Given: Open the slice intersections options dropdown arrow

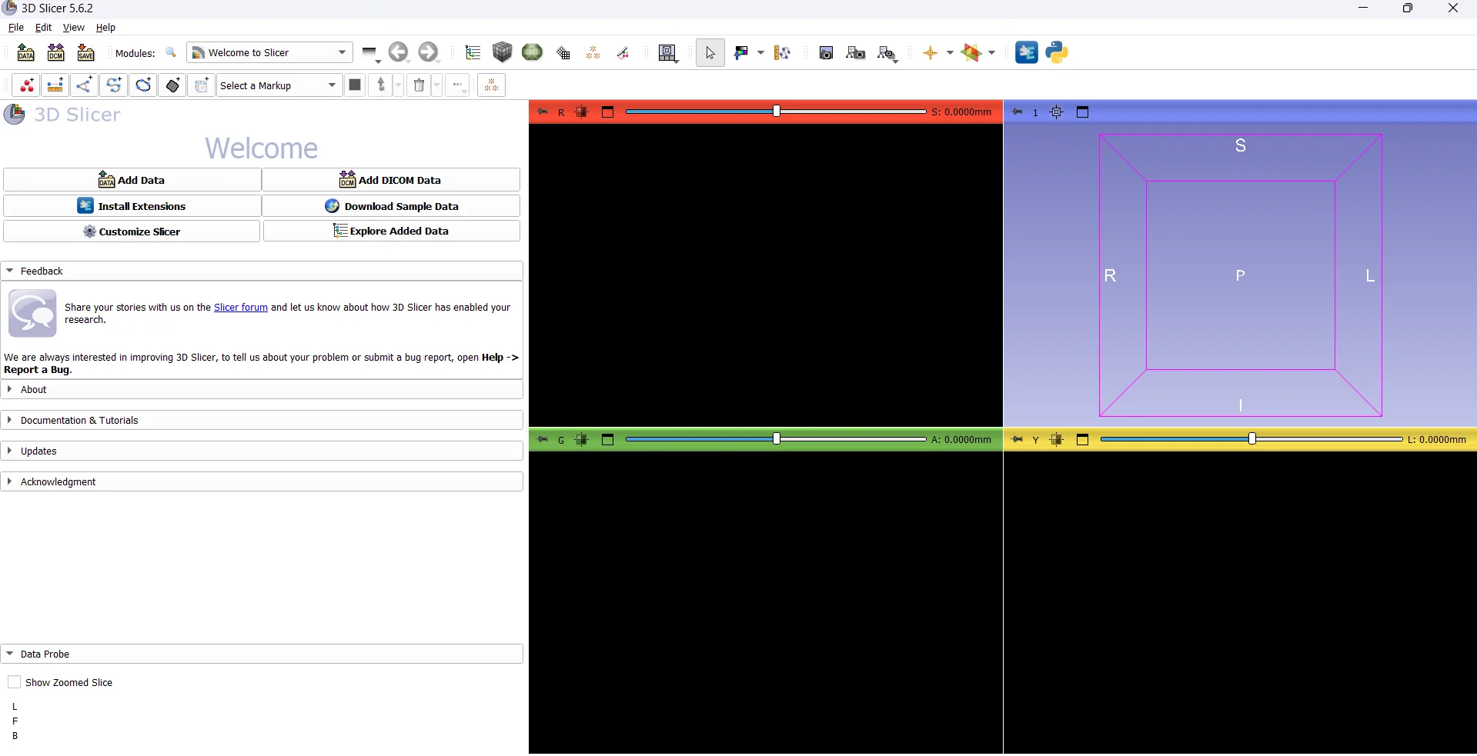Looking at the screenshot, I should pos(991,52).
